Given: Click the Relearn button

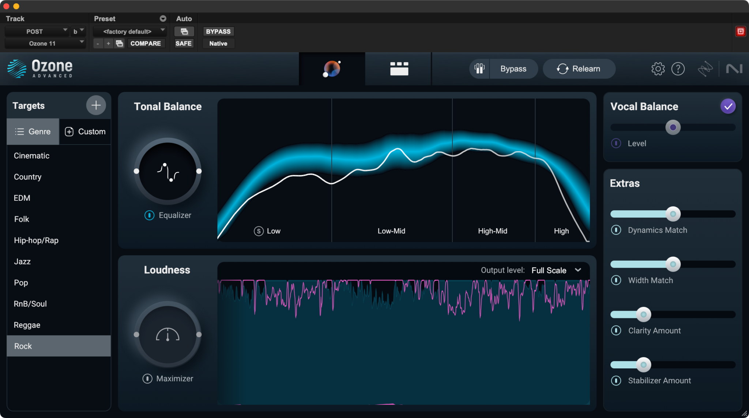Looking at the screenshot, I should click(579, 69).
